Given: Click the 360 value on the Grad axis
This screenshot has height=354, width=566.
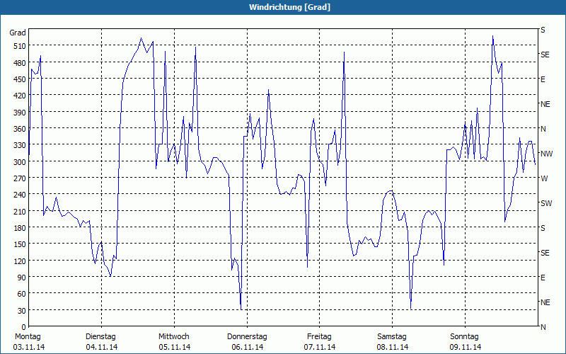Looking at the screenshot, I should coord(20,129).
